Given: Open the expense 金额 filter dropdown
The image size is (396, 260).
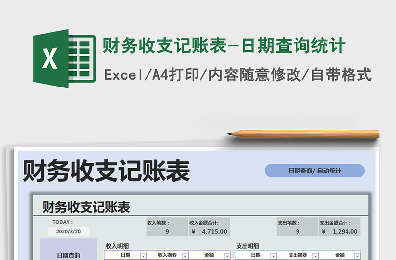Looking at the screenshot, I should coord(357,256).
